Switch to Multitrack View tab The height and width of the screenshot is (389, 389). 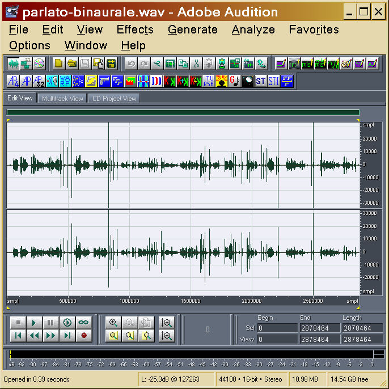tap(62, 99)
